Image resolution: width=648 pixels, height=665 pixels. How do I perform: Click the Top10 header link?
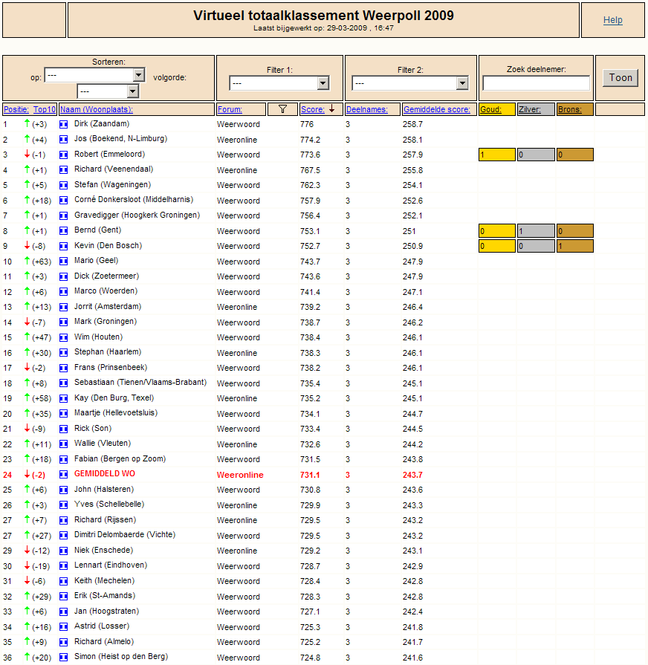[45, 109]
